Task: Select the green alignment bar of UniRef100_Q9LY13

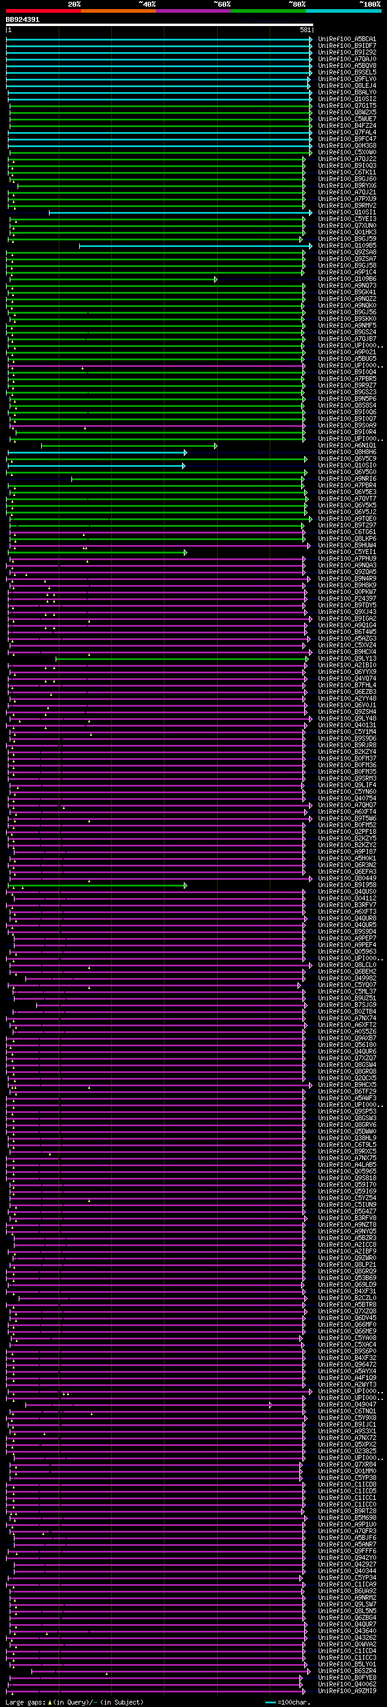Action: pyautogui.click(x=182, y=659)
